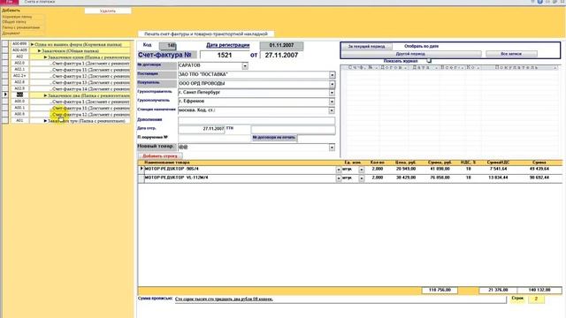
Task: Open the Грузоотправитель dropdown arrow
Action: (332, 93)
